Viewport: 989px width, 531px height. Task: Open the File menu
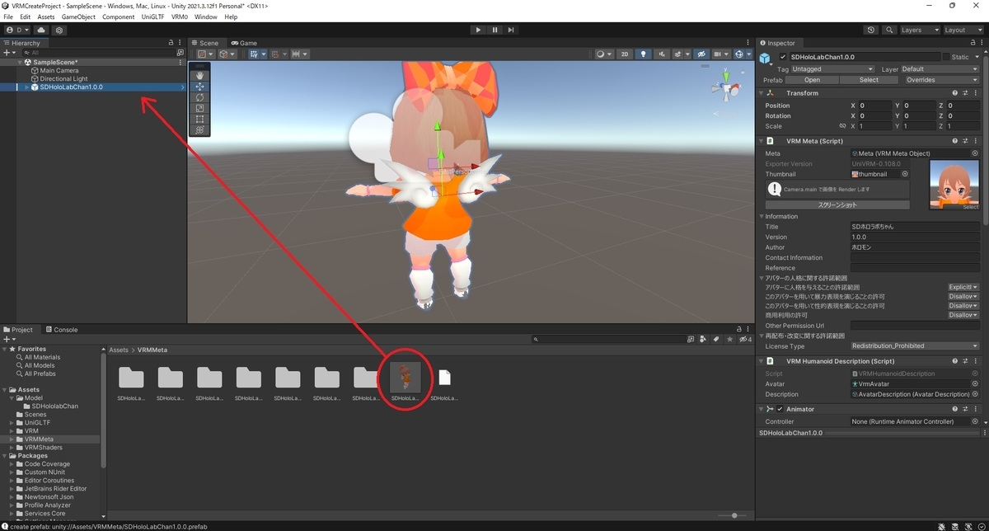[8, 16]
